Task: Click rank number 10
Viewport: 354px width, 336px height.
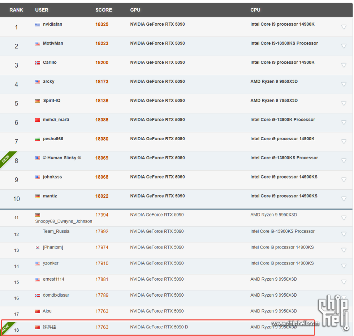Action: (x=17, y=199)
